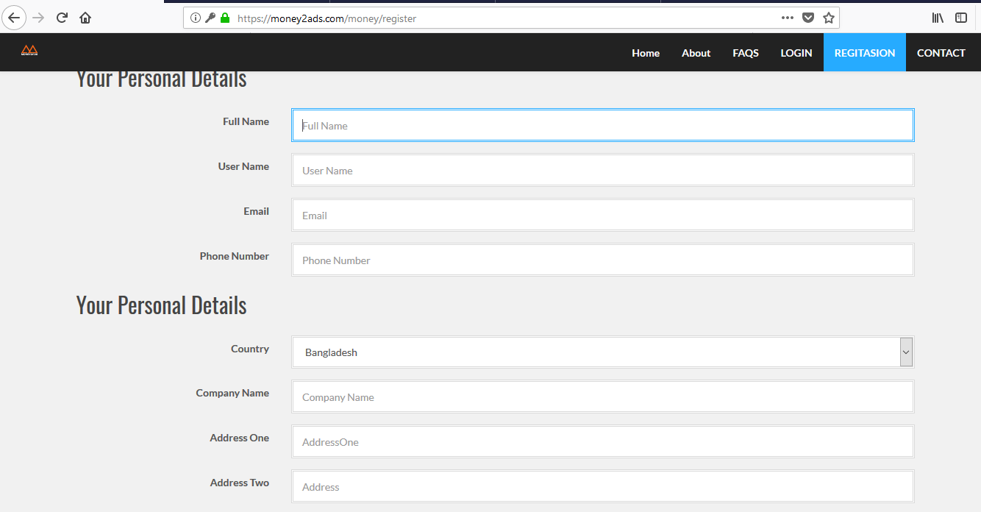The width and height of the screenshot is (981, 512).
Task: Open the CONTACT navigation link
Action: [x=941, y=53]
